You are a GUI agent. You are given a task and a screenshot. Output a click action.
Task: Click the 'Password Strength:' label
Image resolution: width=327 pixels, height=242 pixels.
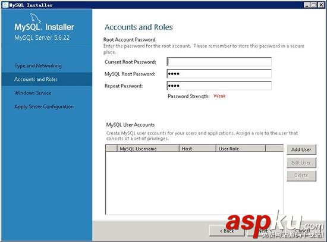tap(188, 96)
